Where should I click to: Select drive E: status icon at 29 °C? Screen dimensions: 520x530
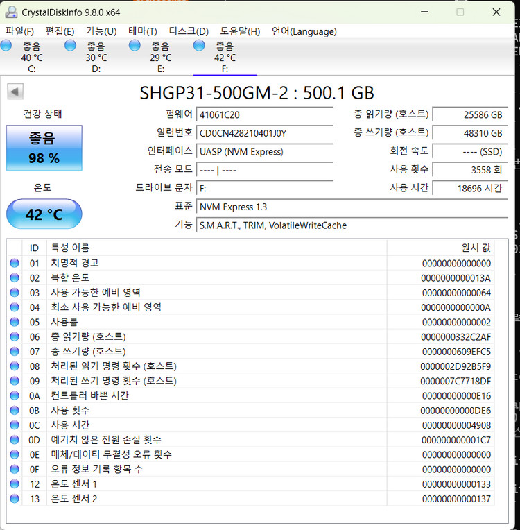click(x=135, y=45)
